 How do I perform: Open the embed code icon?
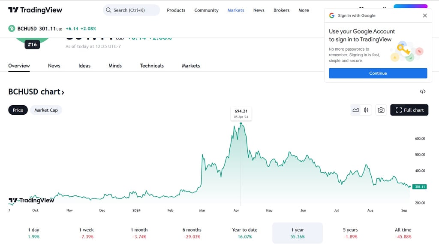(422, 91)
